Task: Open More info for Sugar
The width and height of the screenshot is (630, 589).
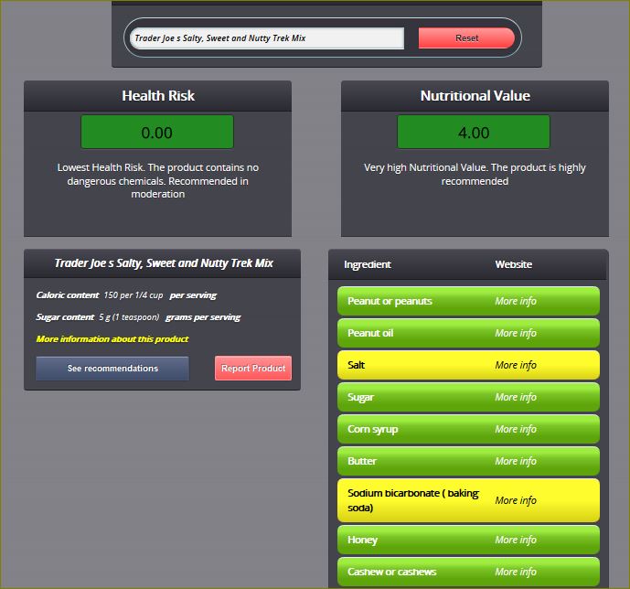Action: tap(516, 397)
